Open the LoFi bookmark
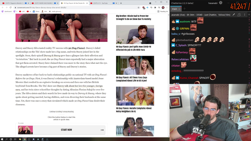The image size is (251, 141). (x=22, y=11)
